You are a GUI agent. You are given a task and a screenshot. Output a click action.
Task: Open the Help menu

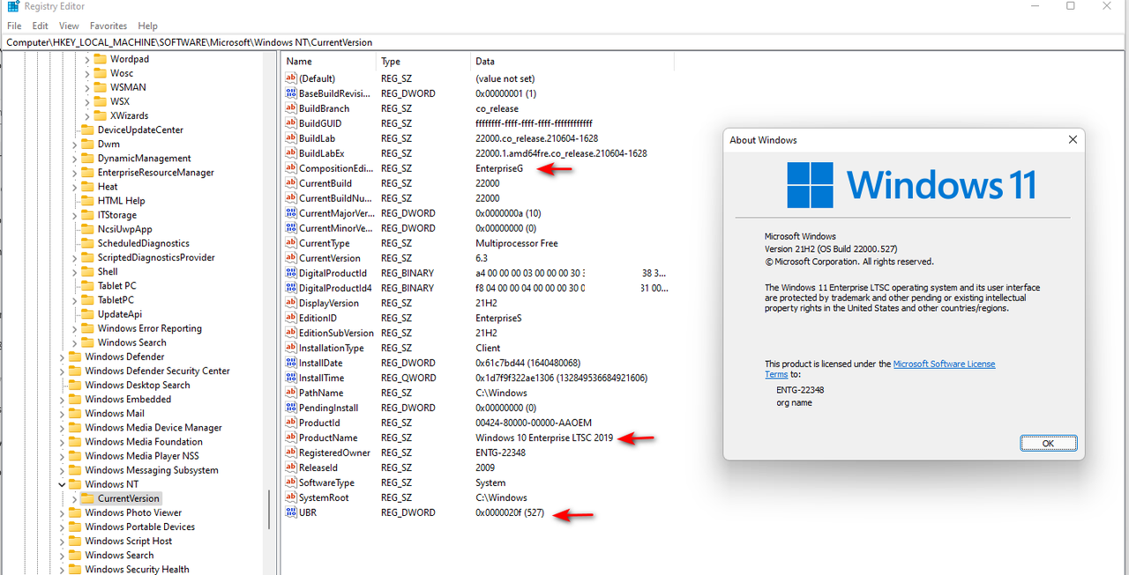[x=148, y=26]
